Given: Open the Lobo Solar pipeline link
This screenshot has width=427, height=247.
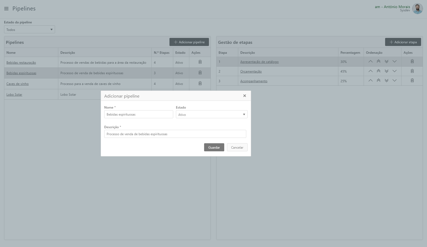Looking at the screenshot, I should pyautogui.click(x=14, y=95).
